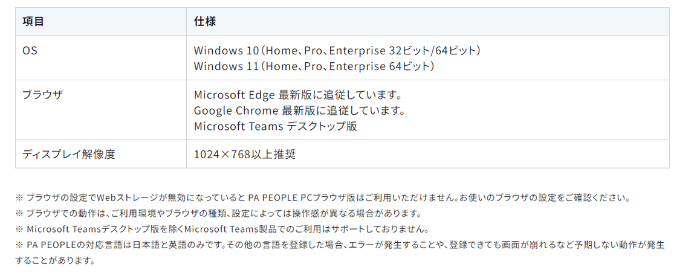Click the 項目 column header
Image resolution: width=694 pixels, height=276 pixels.
click(33, 21)
